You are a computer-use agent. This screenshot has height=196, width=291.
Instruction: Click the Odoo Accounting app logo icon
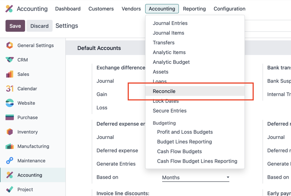point(9,9)
